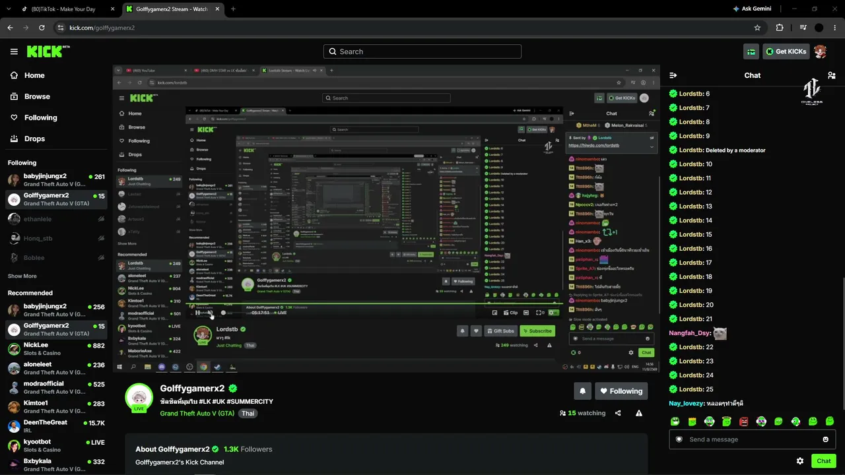Click the Thai language tag
The height and width of the screenshot is (475, 845).
click(248, 413)
